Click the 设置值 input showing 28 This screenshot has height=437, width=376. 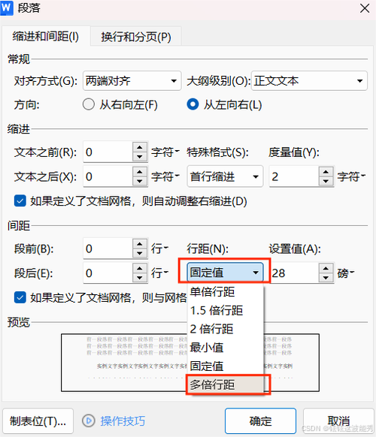294,273
